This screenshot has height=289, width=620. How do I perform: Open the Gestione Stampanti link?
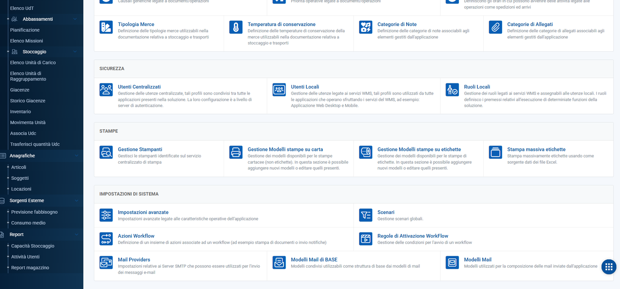pyautogui.click(x=140, y=150)
